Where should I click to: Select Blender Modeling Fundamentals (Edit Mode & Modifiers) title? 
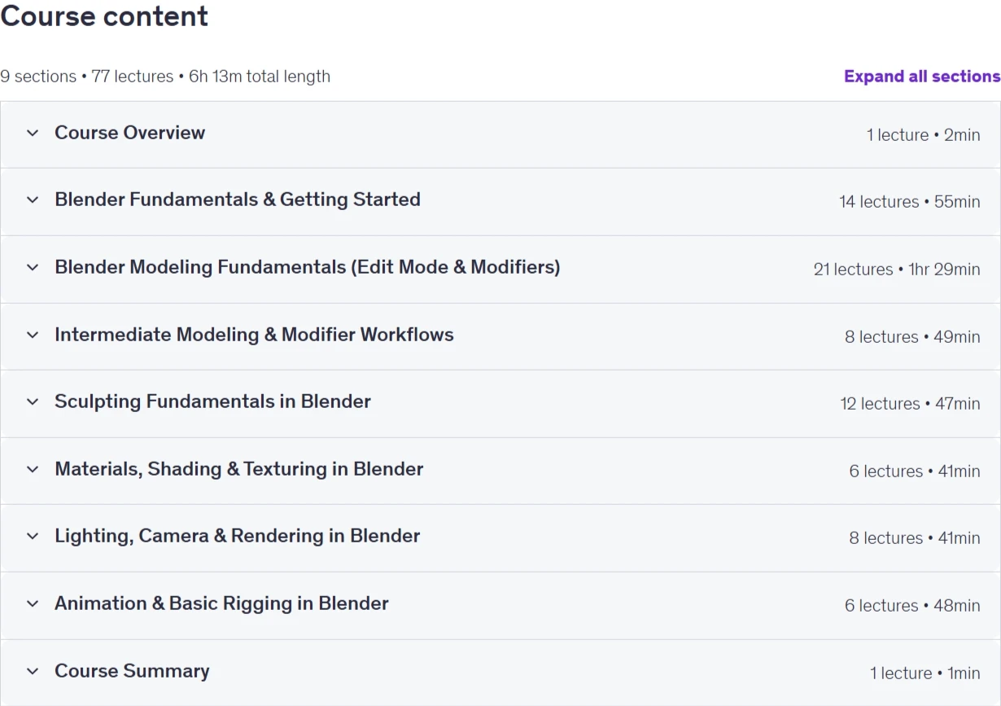(x=308, y=267)
